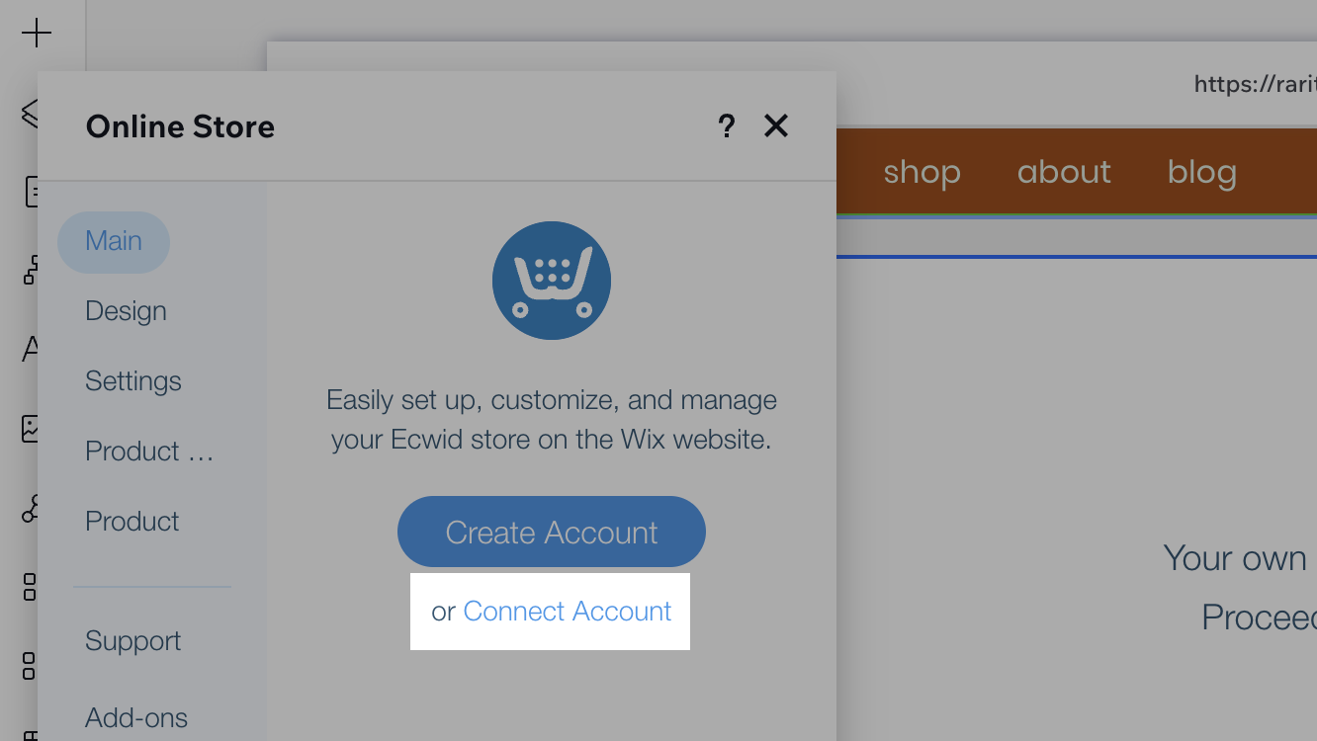This screenshot has height=741, width=1317.
Task: Click "shop" in the site navigation
Action: (922, 171)
